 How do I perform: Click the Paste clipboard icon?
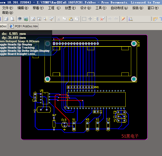click(71, 19)
